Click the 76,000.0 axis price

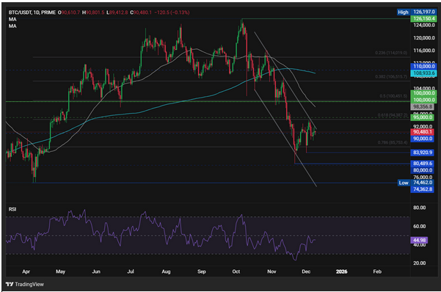pyautogui.click(x=423, y=177)
